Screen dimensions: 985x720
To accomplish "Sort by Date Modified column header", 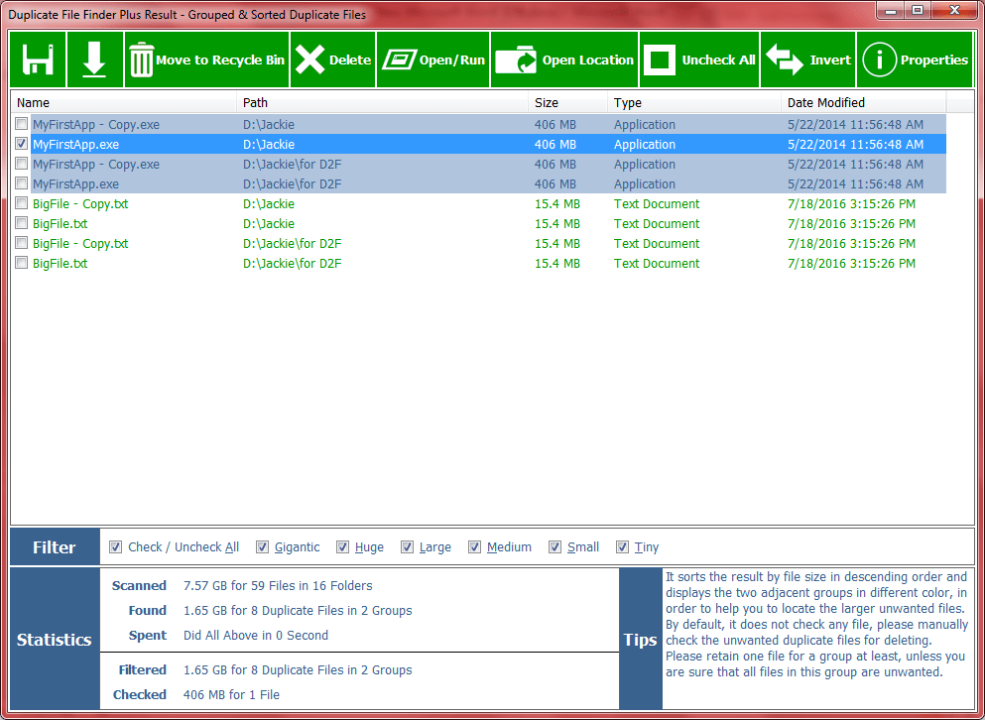I will pyautogui.click(x=864, y=102).
